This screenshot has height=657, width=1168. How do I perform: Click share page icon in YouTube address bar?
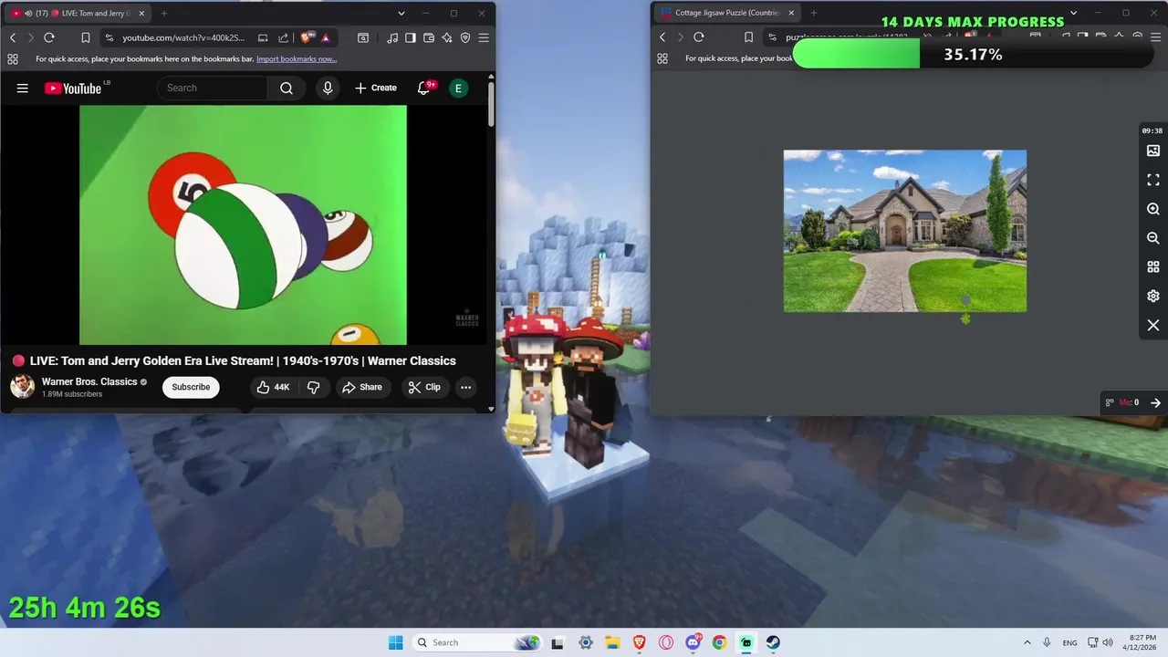tap(283, 37)
